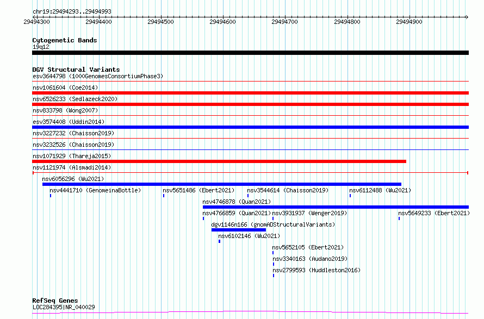The height and width of the screenshot is (319, 484).
Task: Open the nsv1121974 (Alsmadi2014) variant label
Action: (72, 167)
